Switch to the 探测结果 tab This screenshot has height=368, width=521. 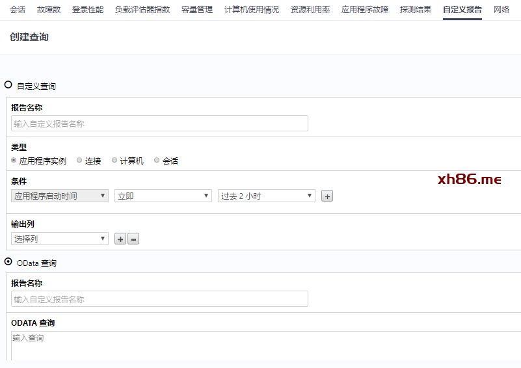coord(415,10)
